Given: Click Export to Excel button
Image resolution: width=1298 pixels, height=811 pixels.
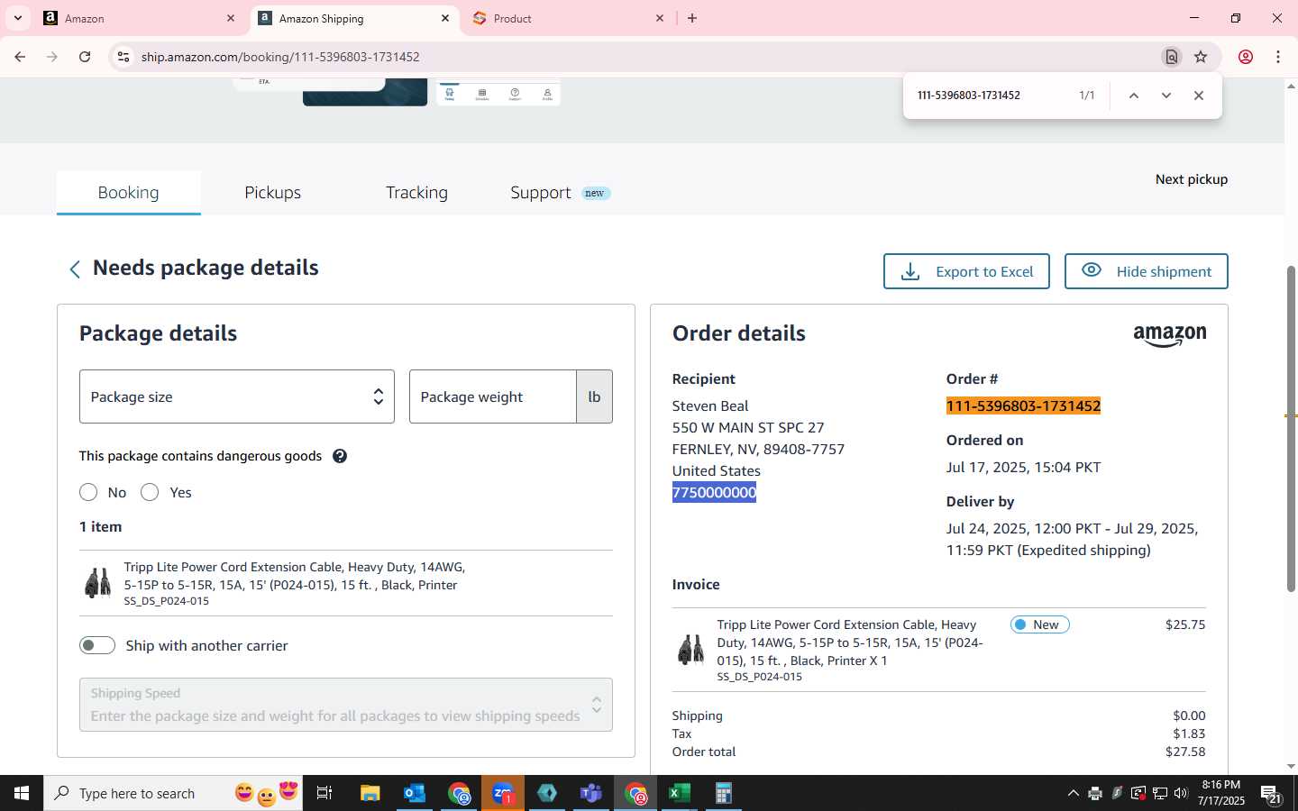Looking at the screenshot, I should pos(966,271).
